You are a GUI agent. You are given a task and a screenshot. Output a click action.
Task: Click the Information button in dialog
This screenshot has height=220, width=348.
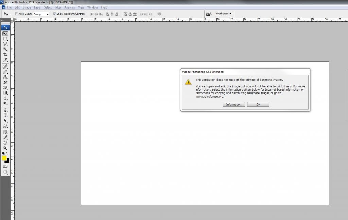tap(233, 104)
